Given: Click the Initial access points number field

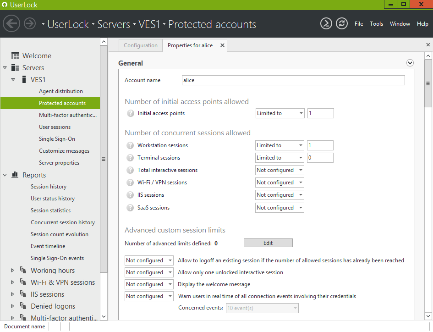Looking at the screenshot, I should [321, 113].
